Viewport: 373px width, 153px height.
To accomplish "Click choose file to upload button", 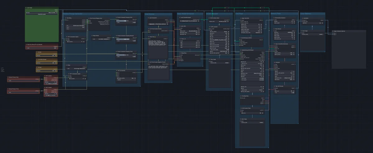I will [42, 14].
